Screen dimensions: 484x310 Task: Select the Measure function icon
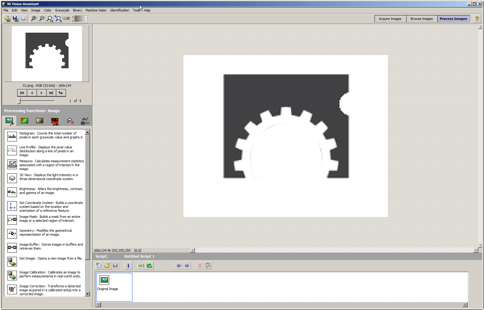pyautogui.click(x=12, y=164)
